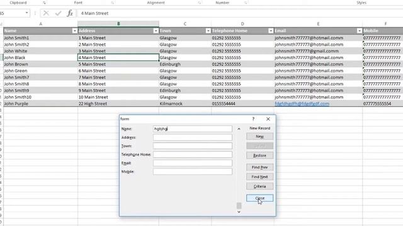Click the form scrollbar down arrow
Viewport: 403px width, 226px height.
pyautogui.click(x=239, y=212)
